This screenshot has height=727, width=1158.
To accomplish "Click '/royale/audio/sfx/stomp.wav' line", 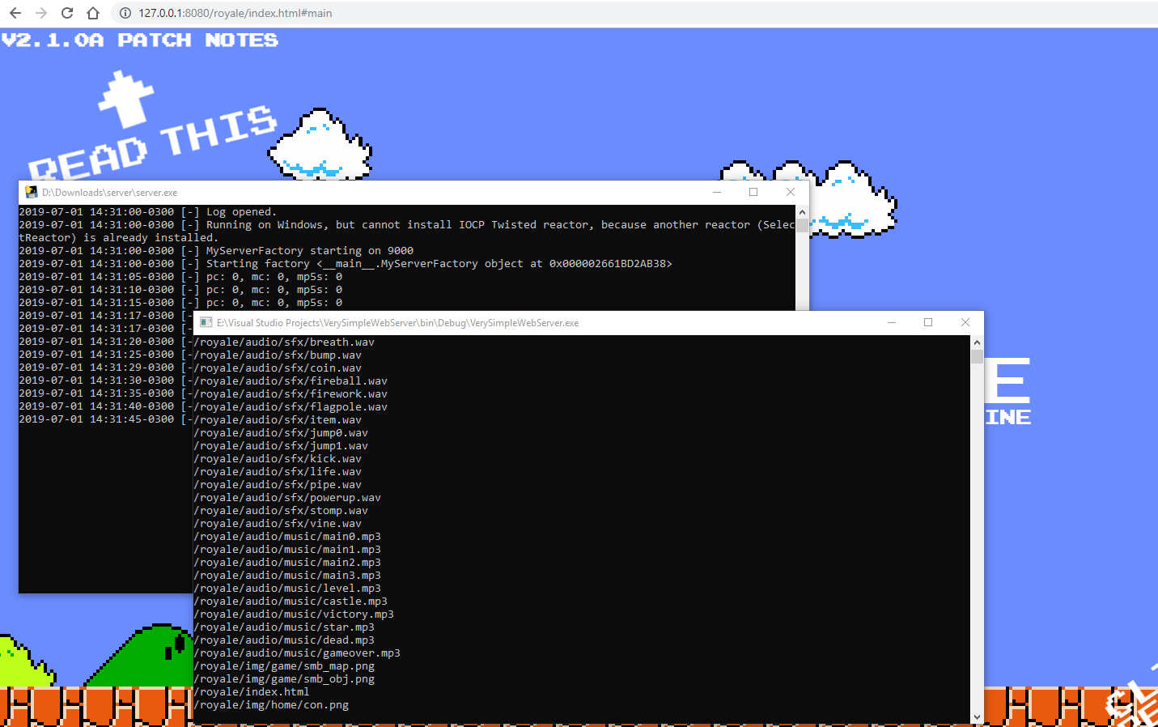I will point(281,511).
